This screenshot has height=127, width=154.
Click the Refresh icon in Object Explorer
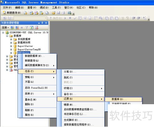click(31, 27)
